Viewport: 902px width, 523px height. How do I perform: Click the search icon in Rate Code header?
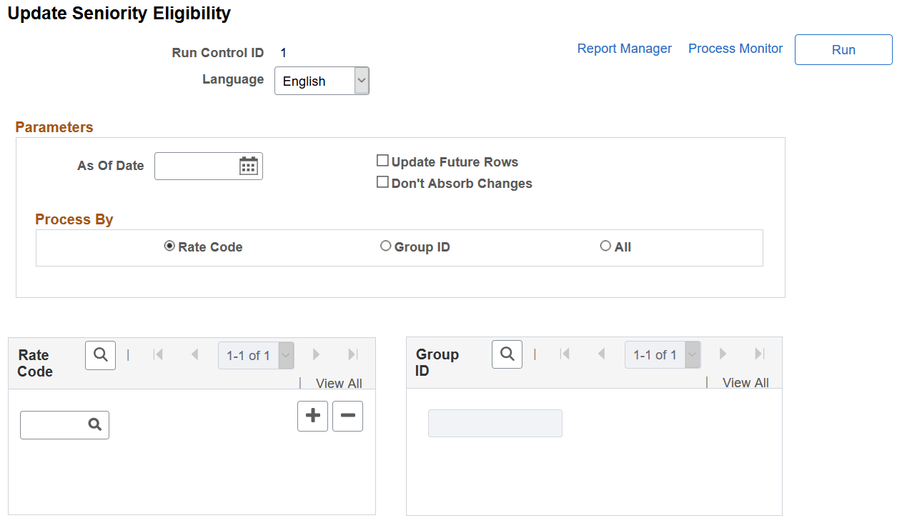tap(100, 354)
